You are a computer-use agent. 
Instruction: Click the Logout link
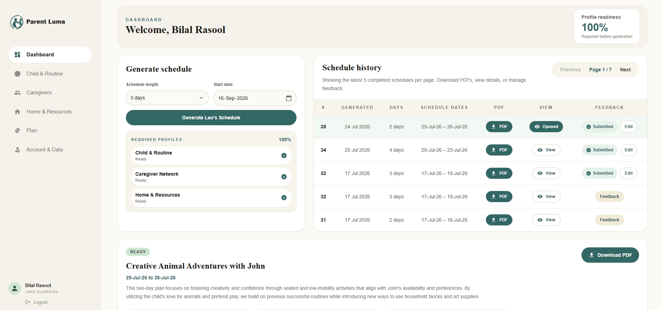click(37, 302)
